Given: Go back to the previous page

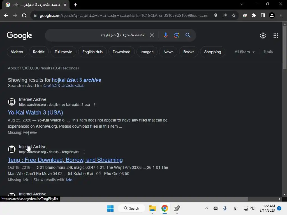Looking at the screenshot, I should tap(6, 16).
